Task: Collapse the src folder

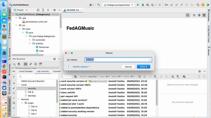Action: click(16, 25)
